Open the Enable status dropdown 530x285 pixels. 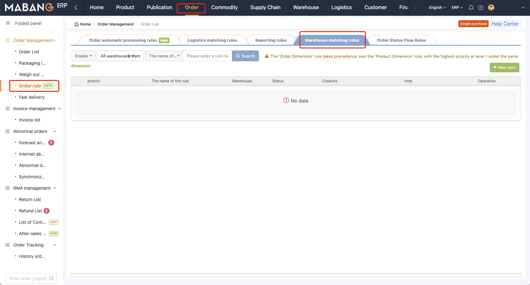tap(83, 56)
